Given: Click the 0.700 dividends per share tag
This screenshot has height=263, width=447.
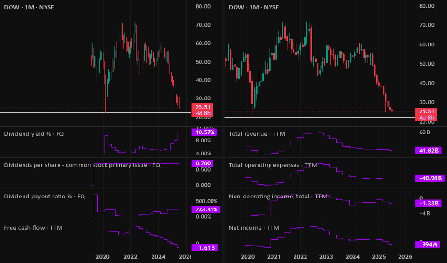Looking at the screenshot, I should [x=202, y=164].
